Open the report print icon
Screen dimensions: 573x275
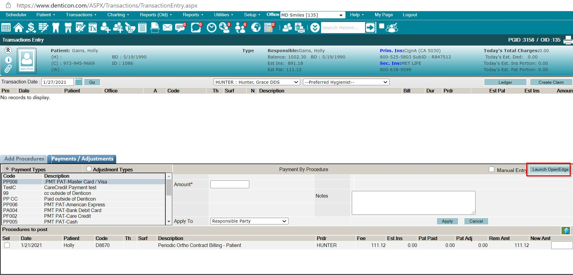click(x=300, y=28)
